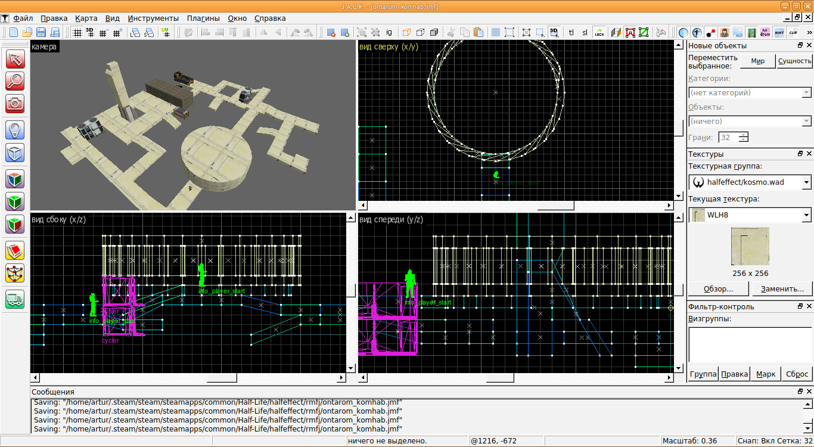Open the green truck Path tool
The height and width of the screenshot is (447, 814).
pyautogui.click(x=15, y=299)
